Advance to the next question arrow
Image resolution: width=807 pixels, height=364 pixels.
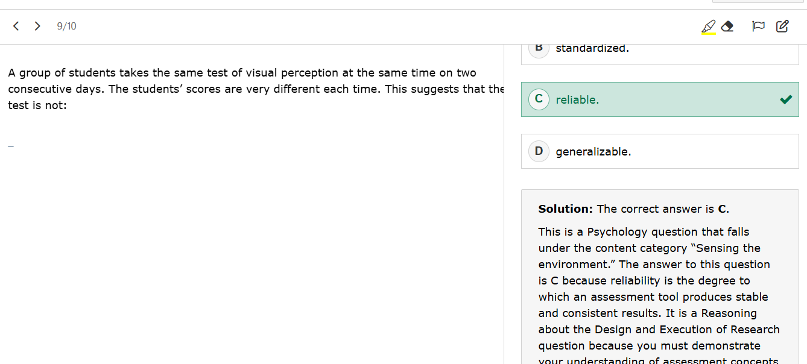(x=37, y=26)
